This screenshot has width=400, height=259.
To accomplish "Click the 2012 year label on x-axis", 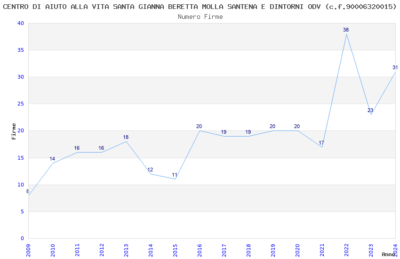I will pyautogui.click(x=102, y=251).
